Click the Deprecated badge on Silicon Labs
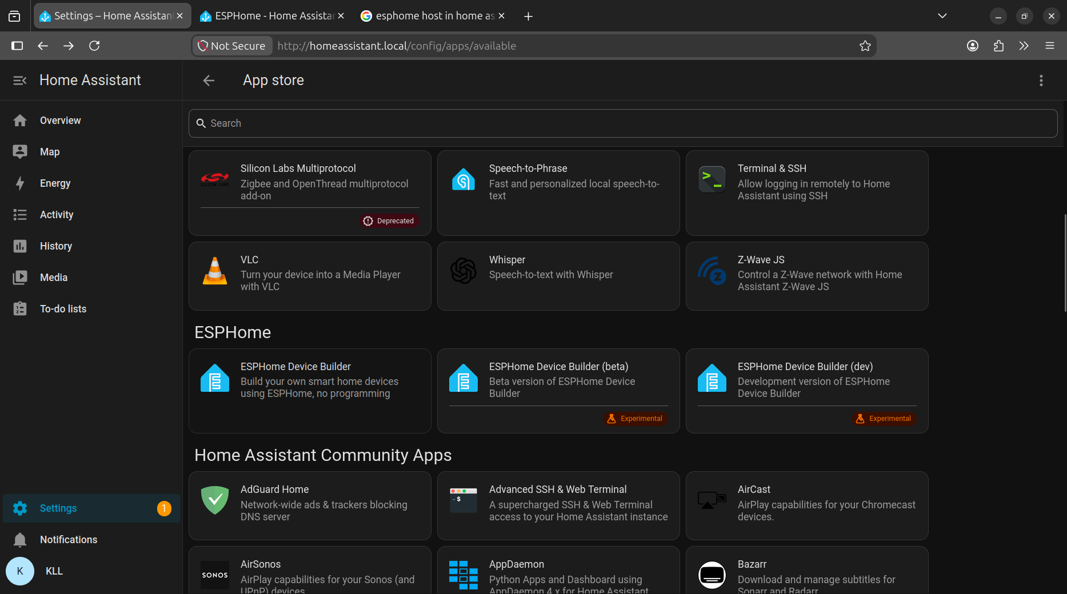 (389, 221)
